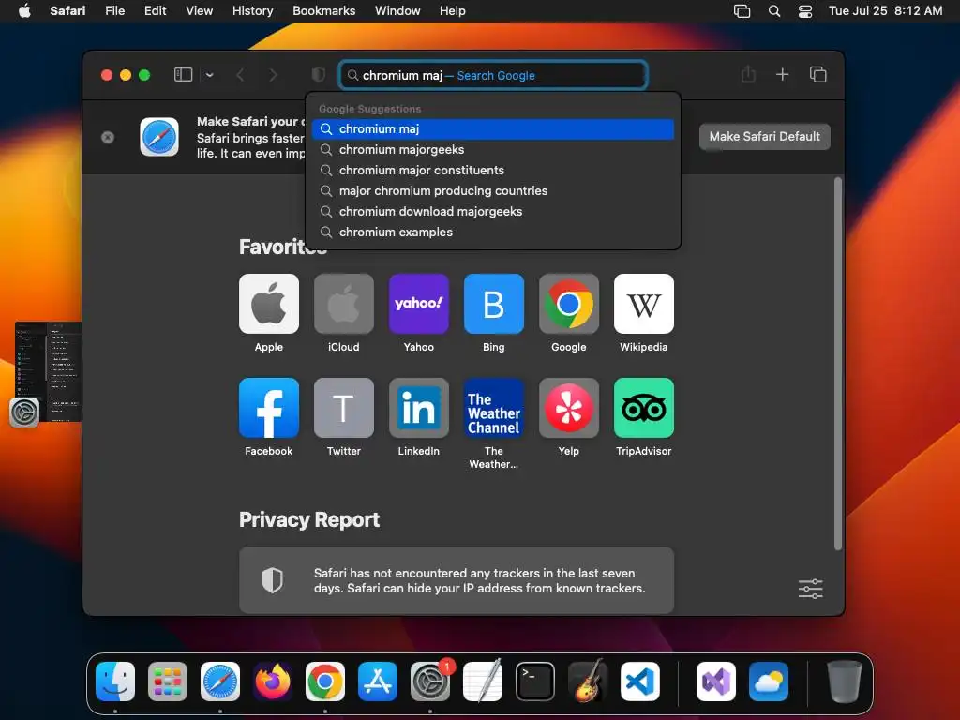The width and height of the screenshot is (960, 720).
Task: Open TextEdit from the Dock
Action: click(483, 682)
